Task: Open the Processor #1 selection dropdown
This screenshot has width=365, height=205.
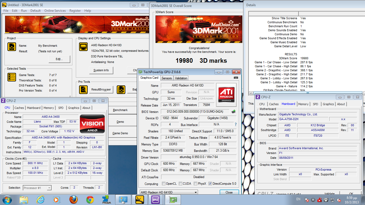Action: pyautogui.click(x=37, y=188)
